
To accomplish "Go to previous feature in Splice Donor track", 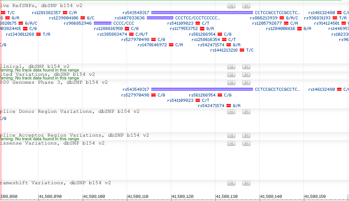I will [x=231, y=112].
